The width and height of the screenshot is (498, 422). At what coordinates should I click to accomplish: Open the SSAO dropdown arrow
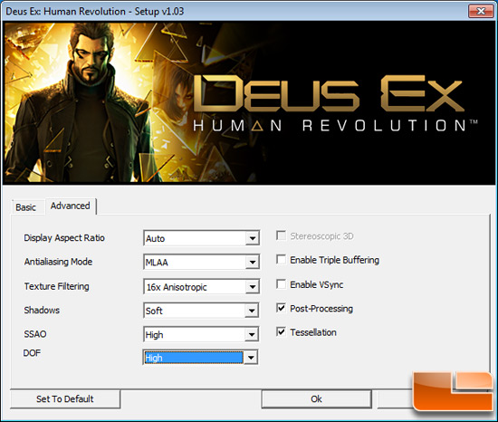[x=252, y=334]
